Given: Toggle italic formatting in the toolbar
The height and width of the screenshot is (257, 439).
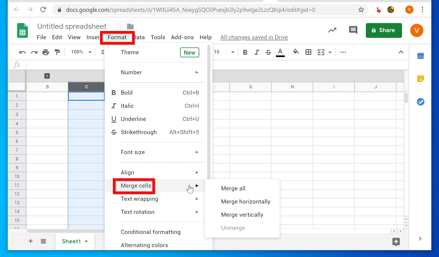Looking at the screenshot, I should (x=257, y=52).
